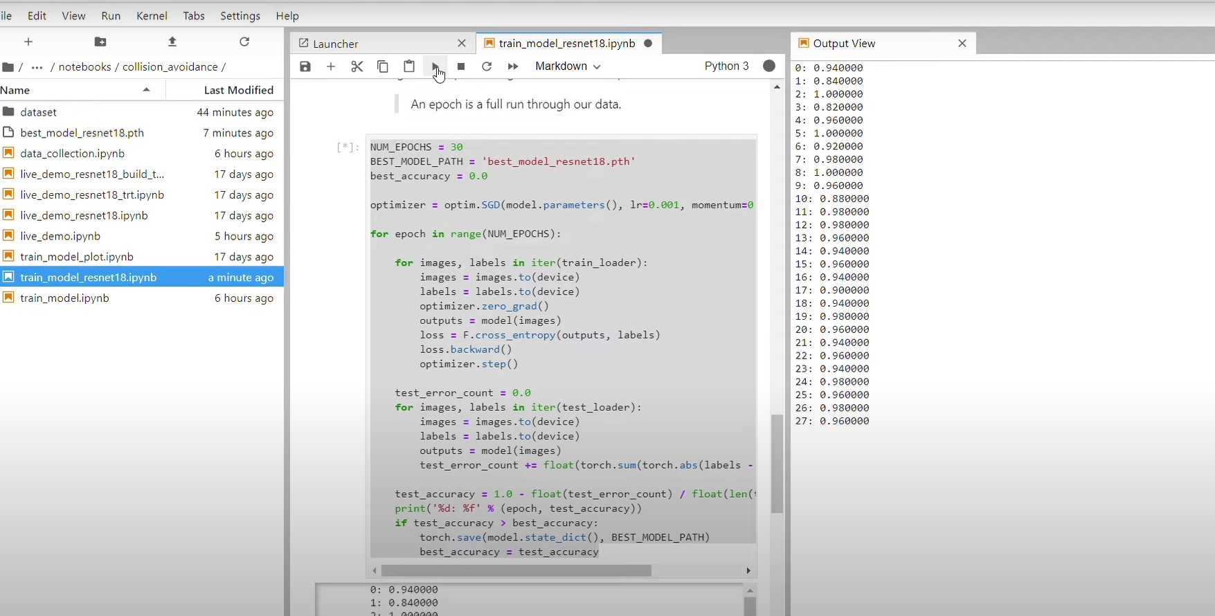Expand the collapsed path ellipsis in breadcrumb
Viewport: 1215px width, 616px height.
(37, 67)
